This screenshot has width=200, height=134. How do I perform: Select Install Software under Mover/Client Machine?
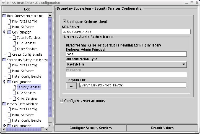pos(23,115)
